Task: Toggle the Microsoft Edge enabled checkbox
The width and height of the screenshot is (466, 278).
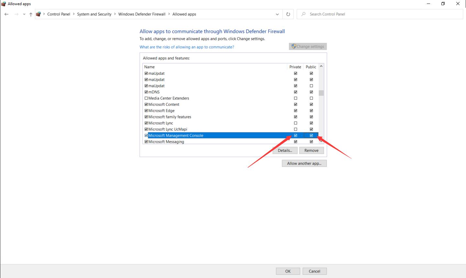Action: [146, 111]
